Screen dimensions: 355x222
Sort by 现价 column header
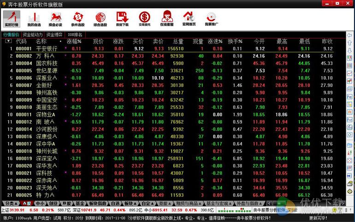(98, 41)
